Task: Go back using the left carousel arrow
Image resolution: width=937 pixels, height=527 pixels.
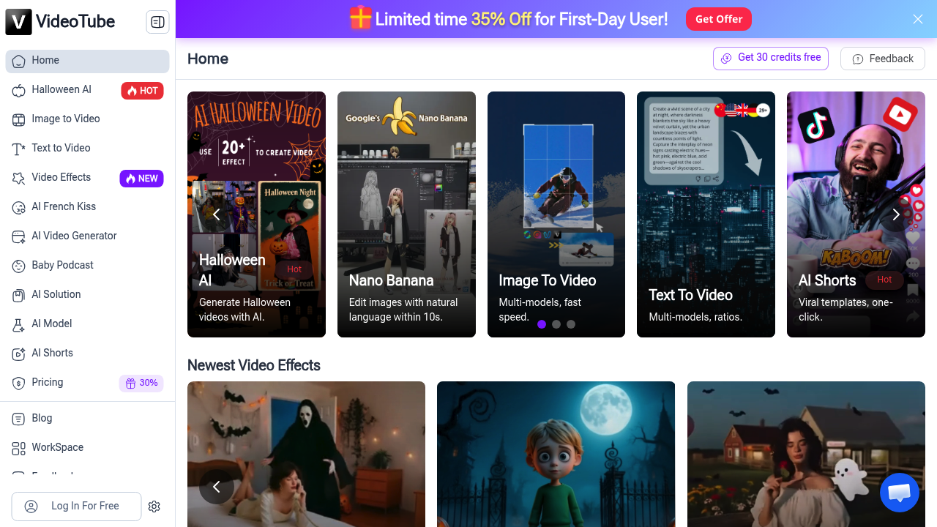Action: coord(217,214)
